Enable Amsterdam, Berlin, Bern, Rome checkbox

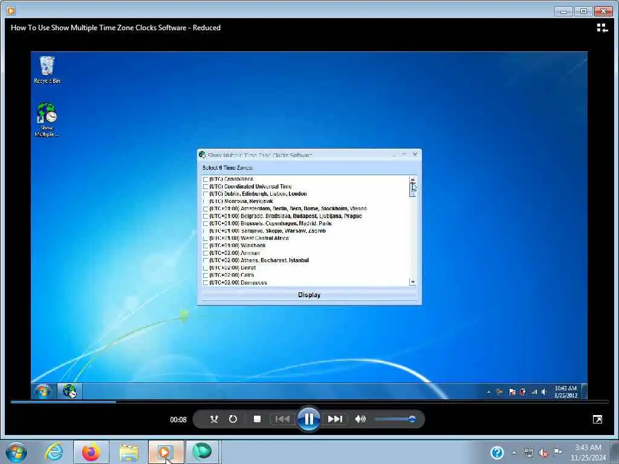point(206,208)
